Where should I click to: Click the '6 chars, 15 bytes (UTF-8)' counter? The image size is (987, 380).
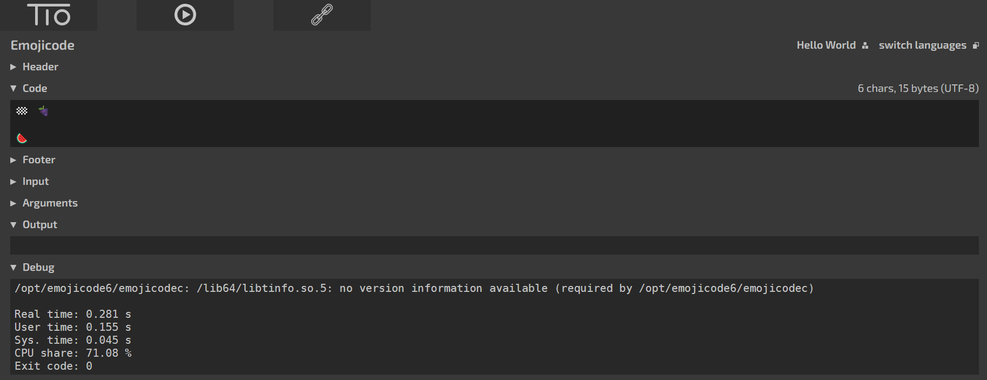tap(918, 89)
